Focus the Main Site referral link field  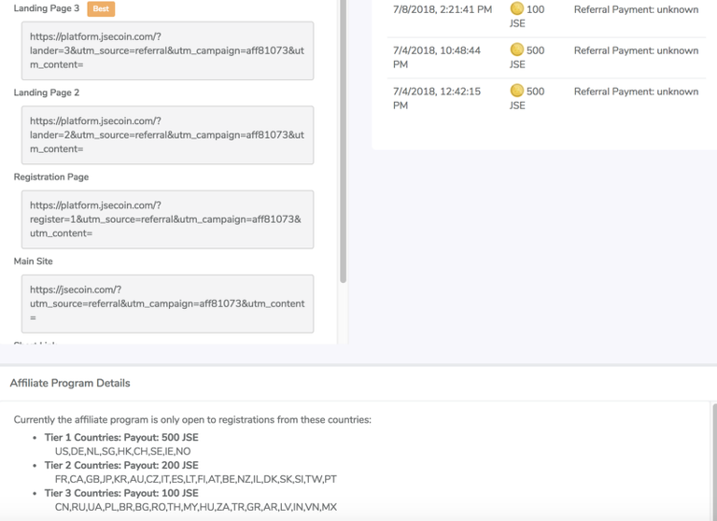pyautogui.click(x=167, y=303)
